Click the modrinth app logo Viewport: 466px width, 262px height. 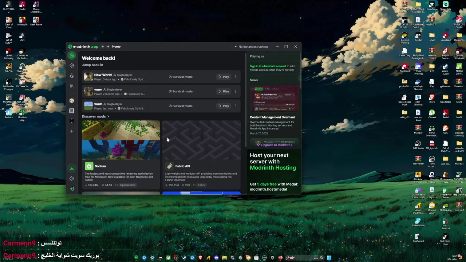click(83, 47)
